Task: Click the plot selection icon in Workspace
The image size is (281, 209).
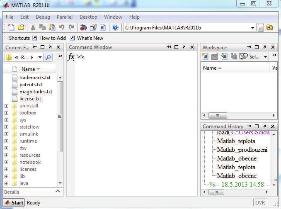Action: pyautogui.click(x=244, y=57)
